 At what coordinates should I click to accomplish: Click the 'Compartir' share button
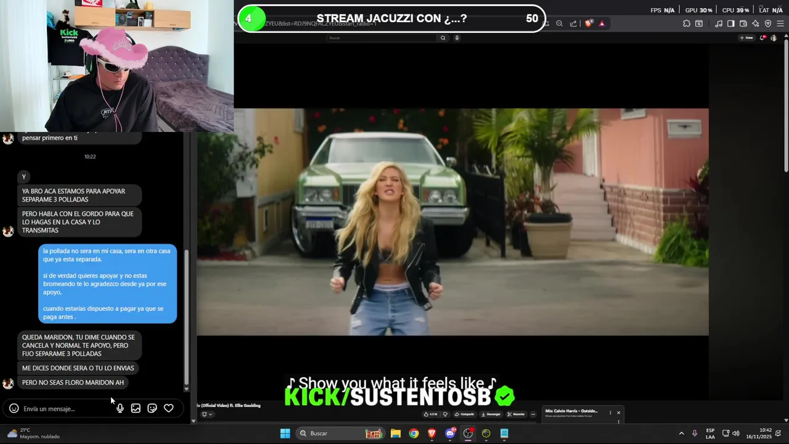click(x=464, y=414)
